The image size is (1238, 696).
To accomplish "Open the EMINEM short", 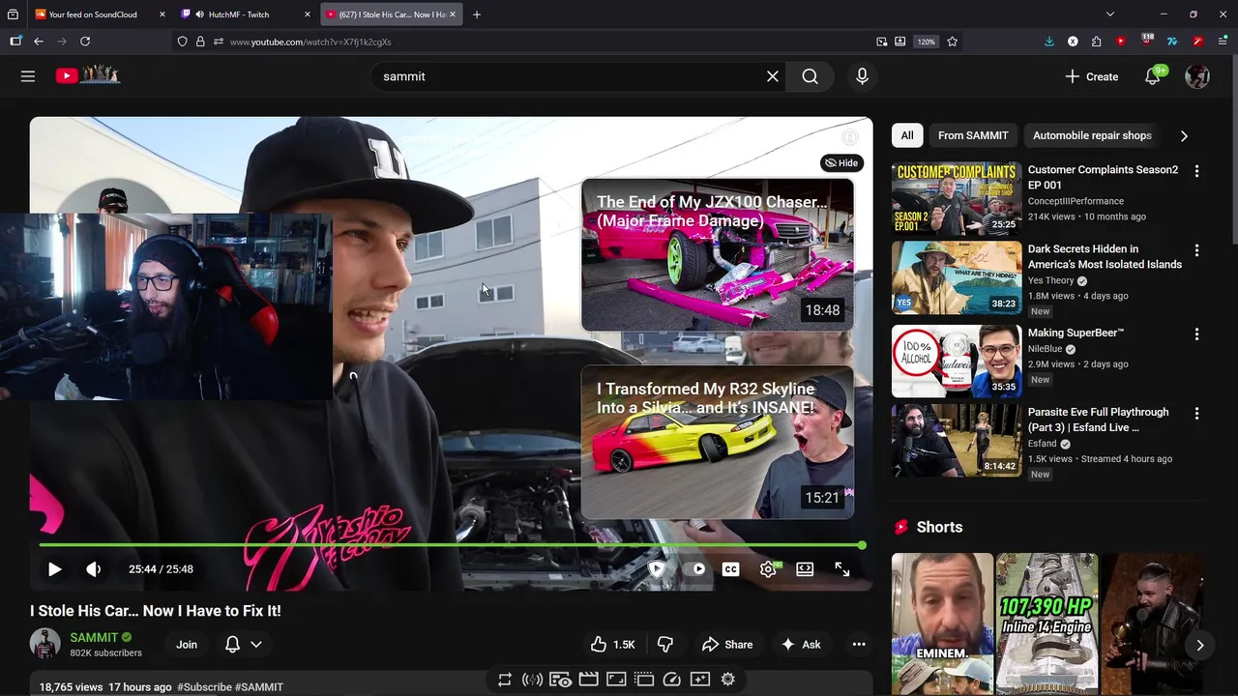I will (942, 623).
